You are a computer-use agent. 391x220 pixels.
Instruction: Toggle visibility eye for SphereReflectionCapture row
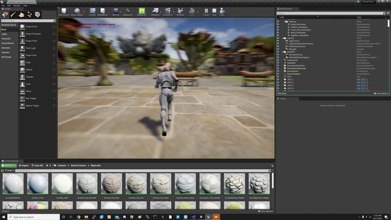point(279,57)
